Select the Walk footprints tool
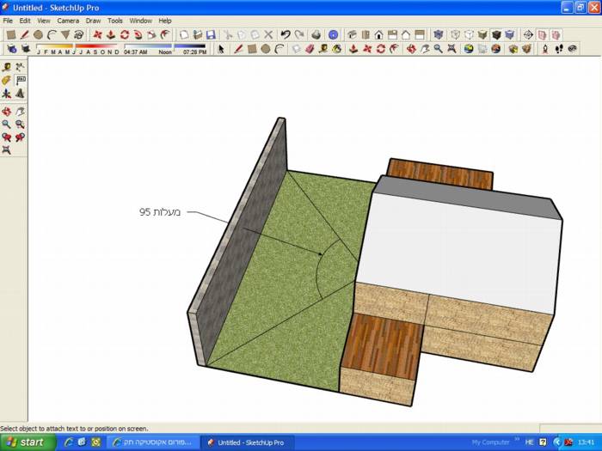This screenshot has width=602, height=451. 559,49
